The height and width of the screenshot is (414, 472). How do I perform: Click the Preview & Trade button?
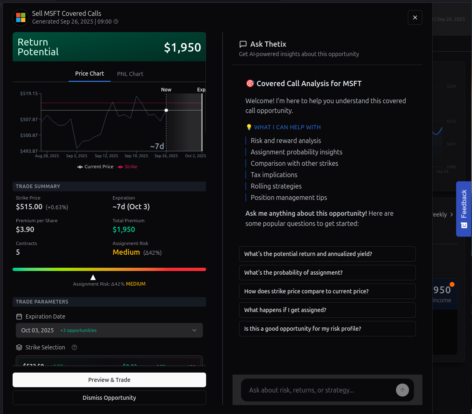pyautogui.click(x=109, y=380)
